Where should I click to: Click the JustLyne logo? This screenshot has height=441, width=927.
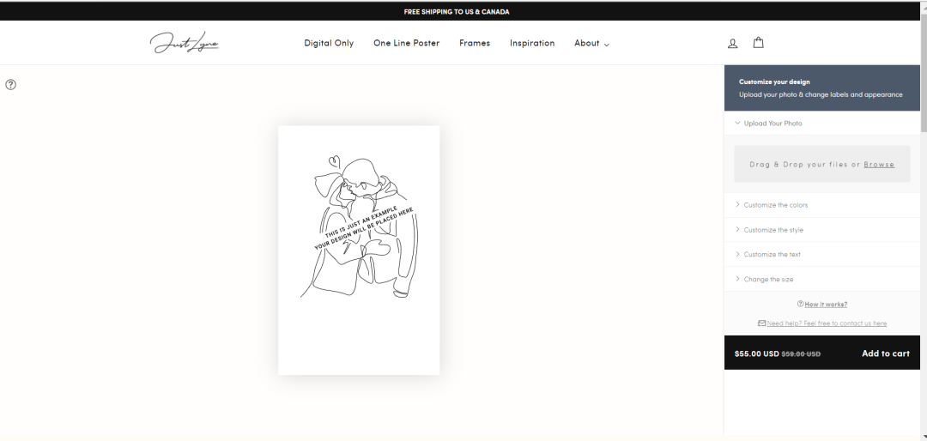pos(185,43)
